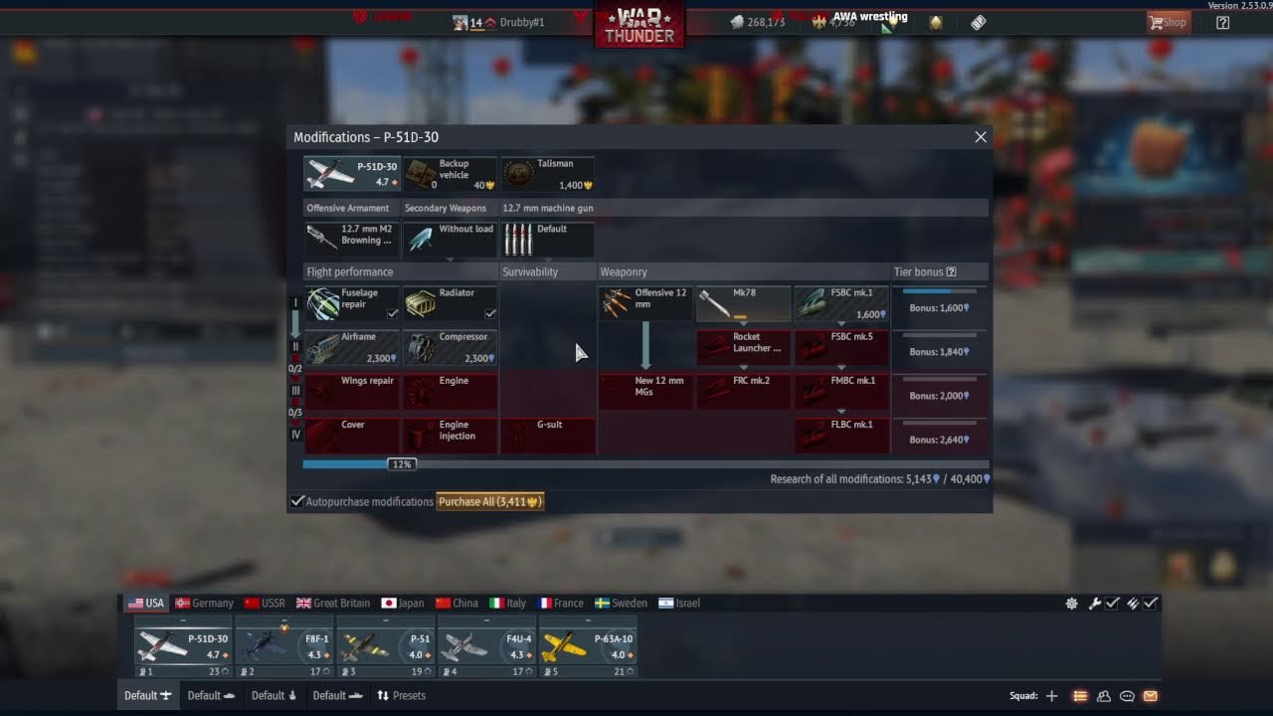Open the Drubby#1 player profile
The image size is (1273, 716).
point(498,22)
